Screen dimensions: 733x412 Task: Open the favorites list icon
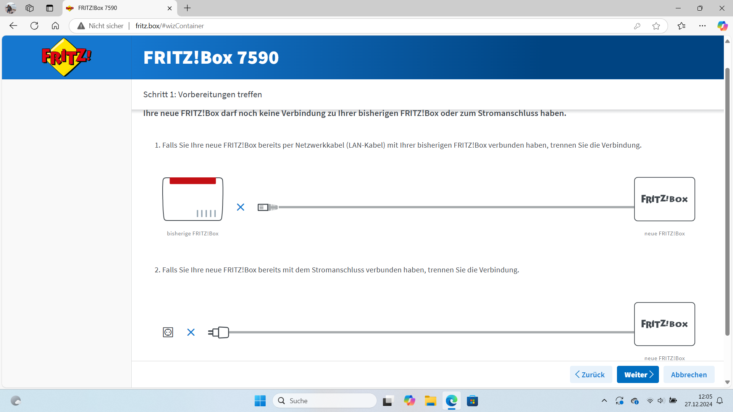tap(681, 26)
